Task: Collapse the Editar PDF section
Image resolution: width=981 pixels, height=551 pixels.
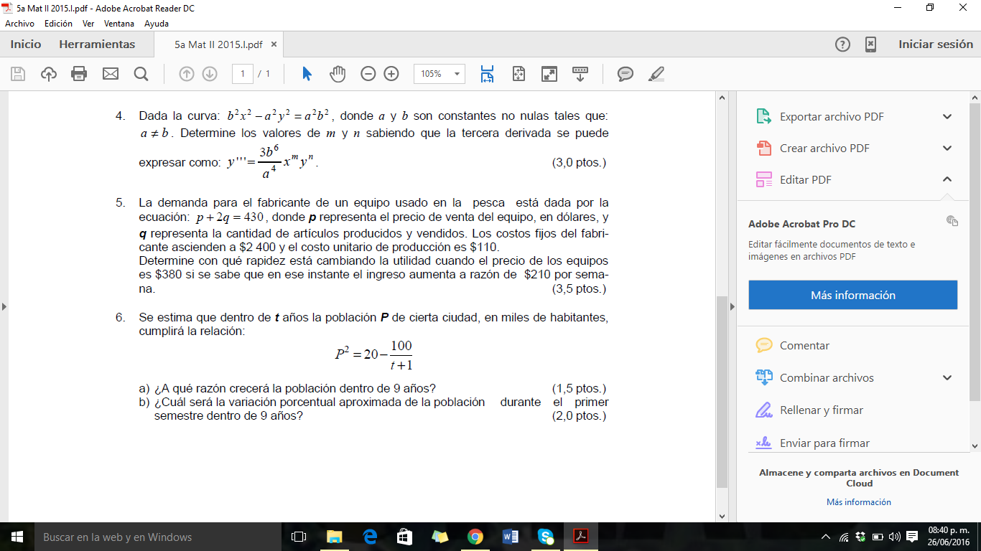Action: pos(947,179)
